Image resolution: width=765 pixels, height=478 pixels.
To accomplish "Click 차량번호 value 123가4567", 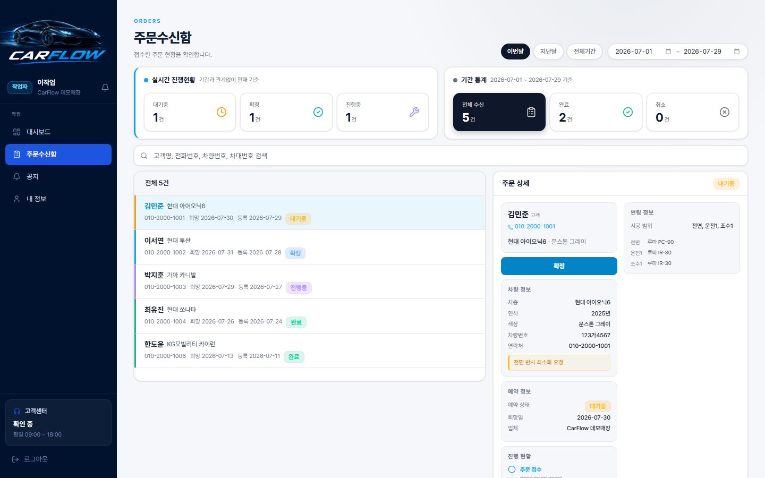I will (596, 335).
